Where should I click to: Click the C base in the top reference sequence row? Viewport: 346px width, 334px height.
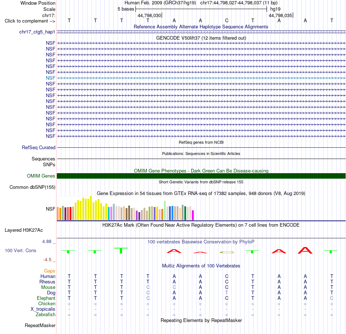pyautogui.click(x=227, y=20)
